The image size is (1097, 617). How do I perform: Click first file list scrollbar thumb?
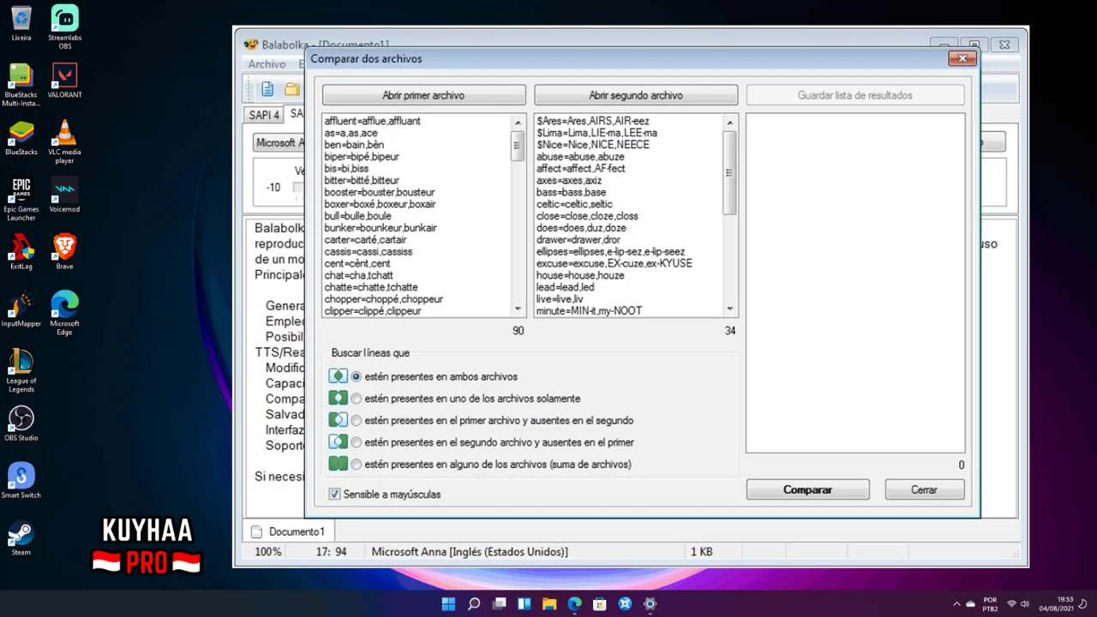[518, 146]
